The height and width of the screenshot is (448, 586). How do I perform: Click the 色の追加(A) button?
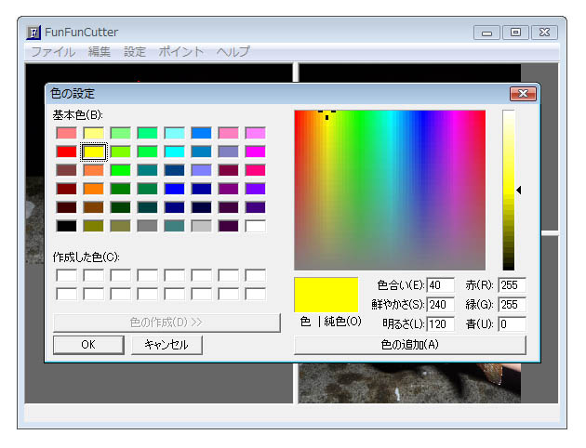coord(410,345)
